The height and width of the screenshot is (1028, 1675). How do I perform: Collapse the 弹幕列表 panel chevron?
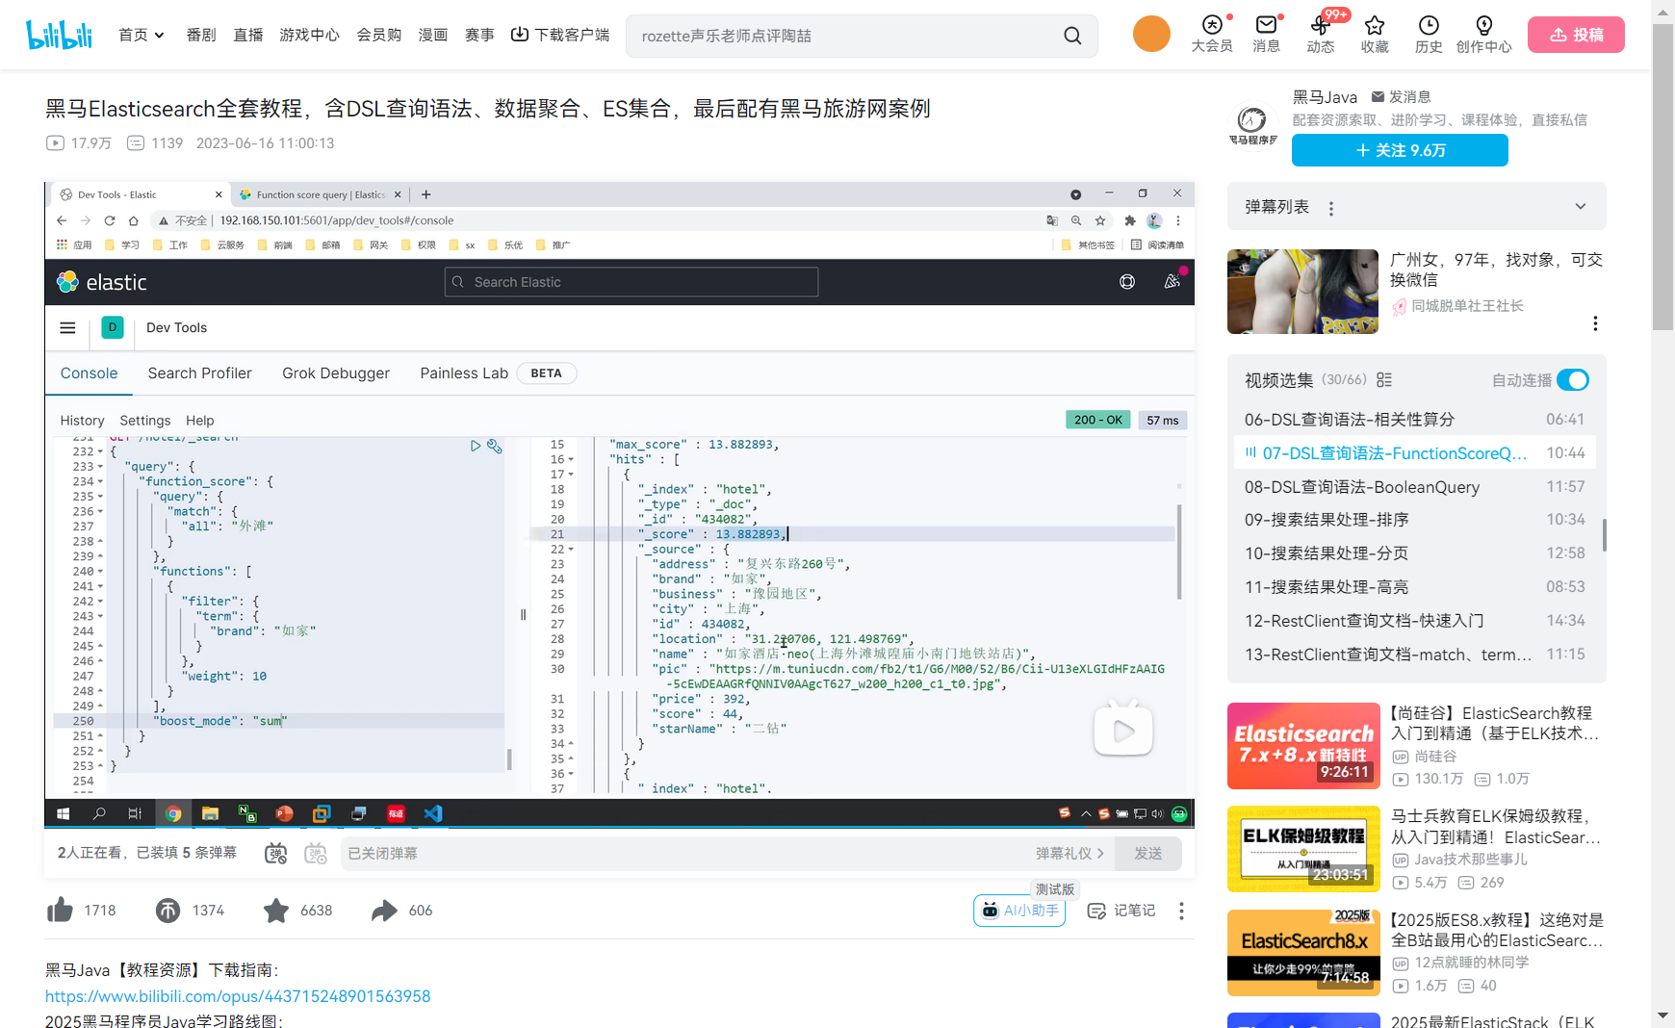(x=1581, y=206)
